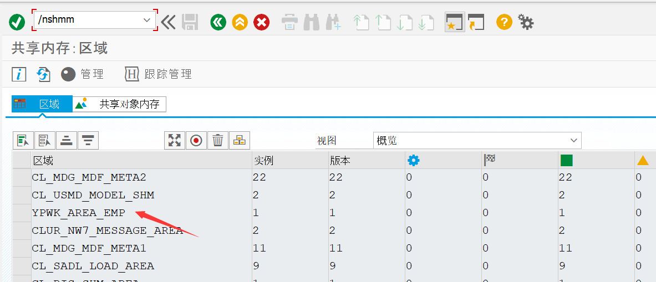Open the customize layout gears icon
Viewport: 656px width, 282px height.
(x=526, y=22)
